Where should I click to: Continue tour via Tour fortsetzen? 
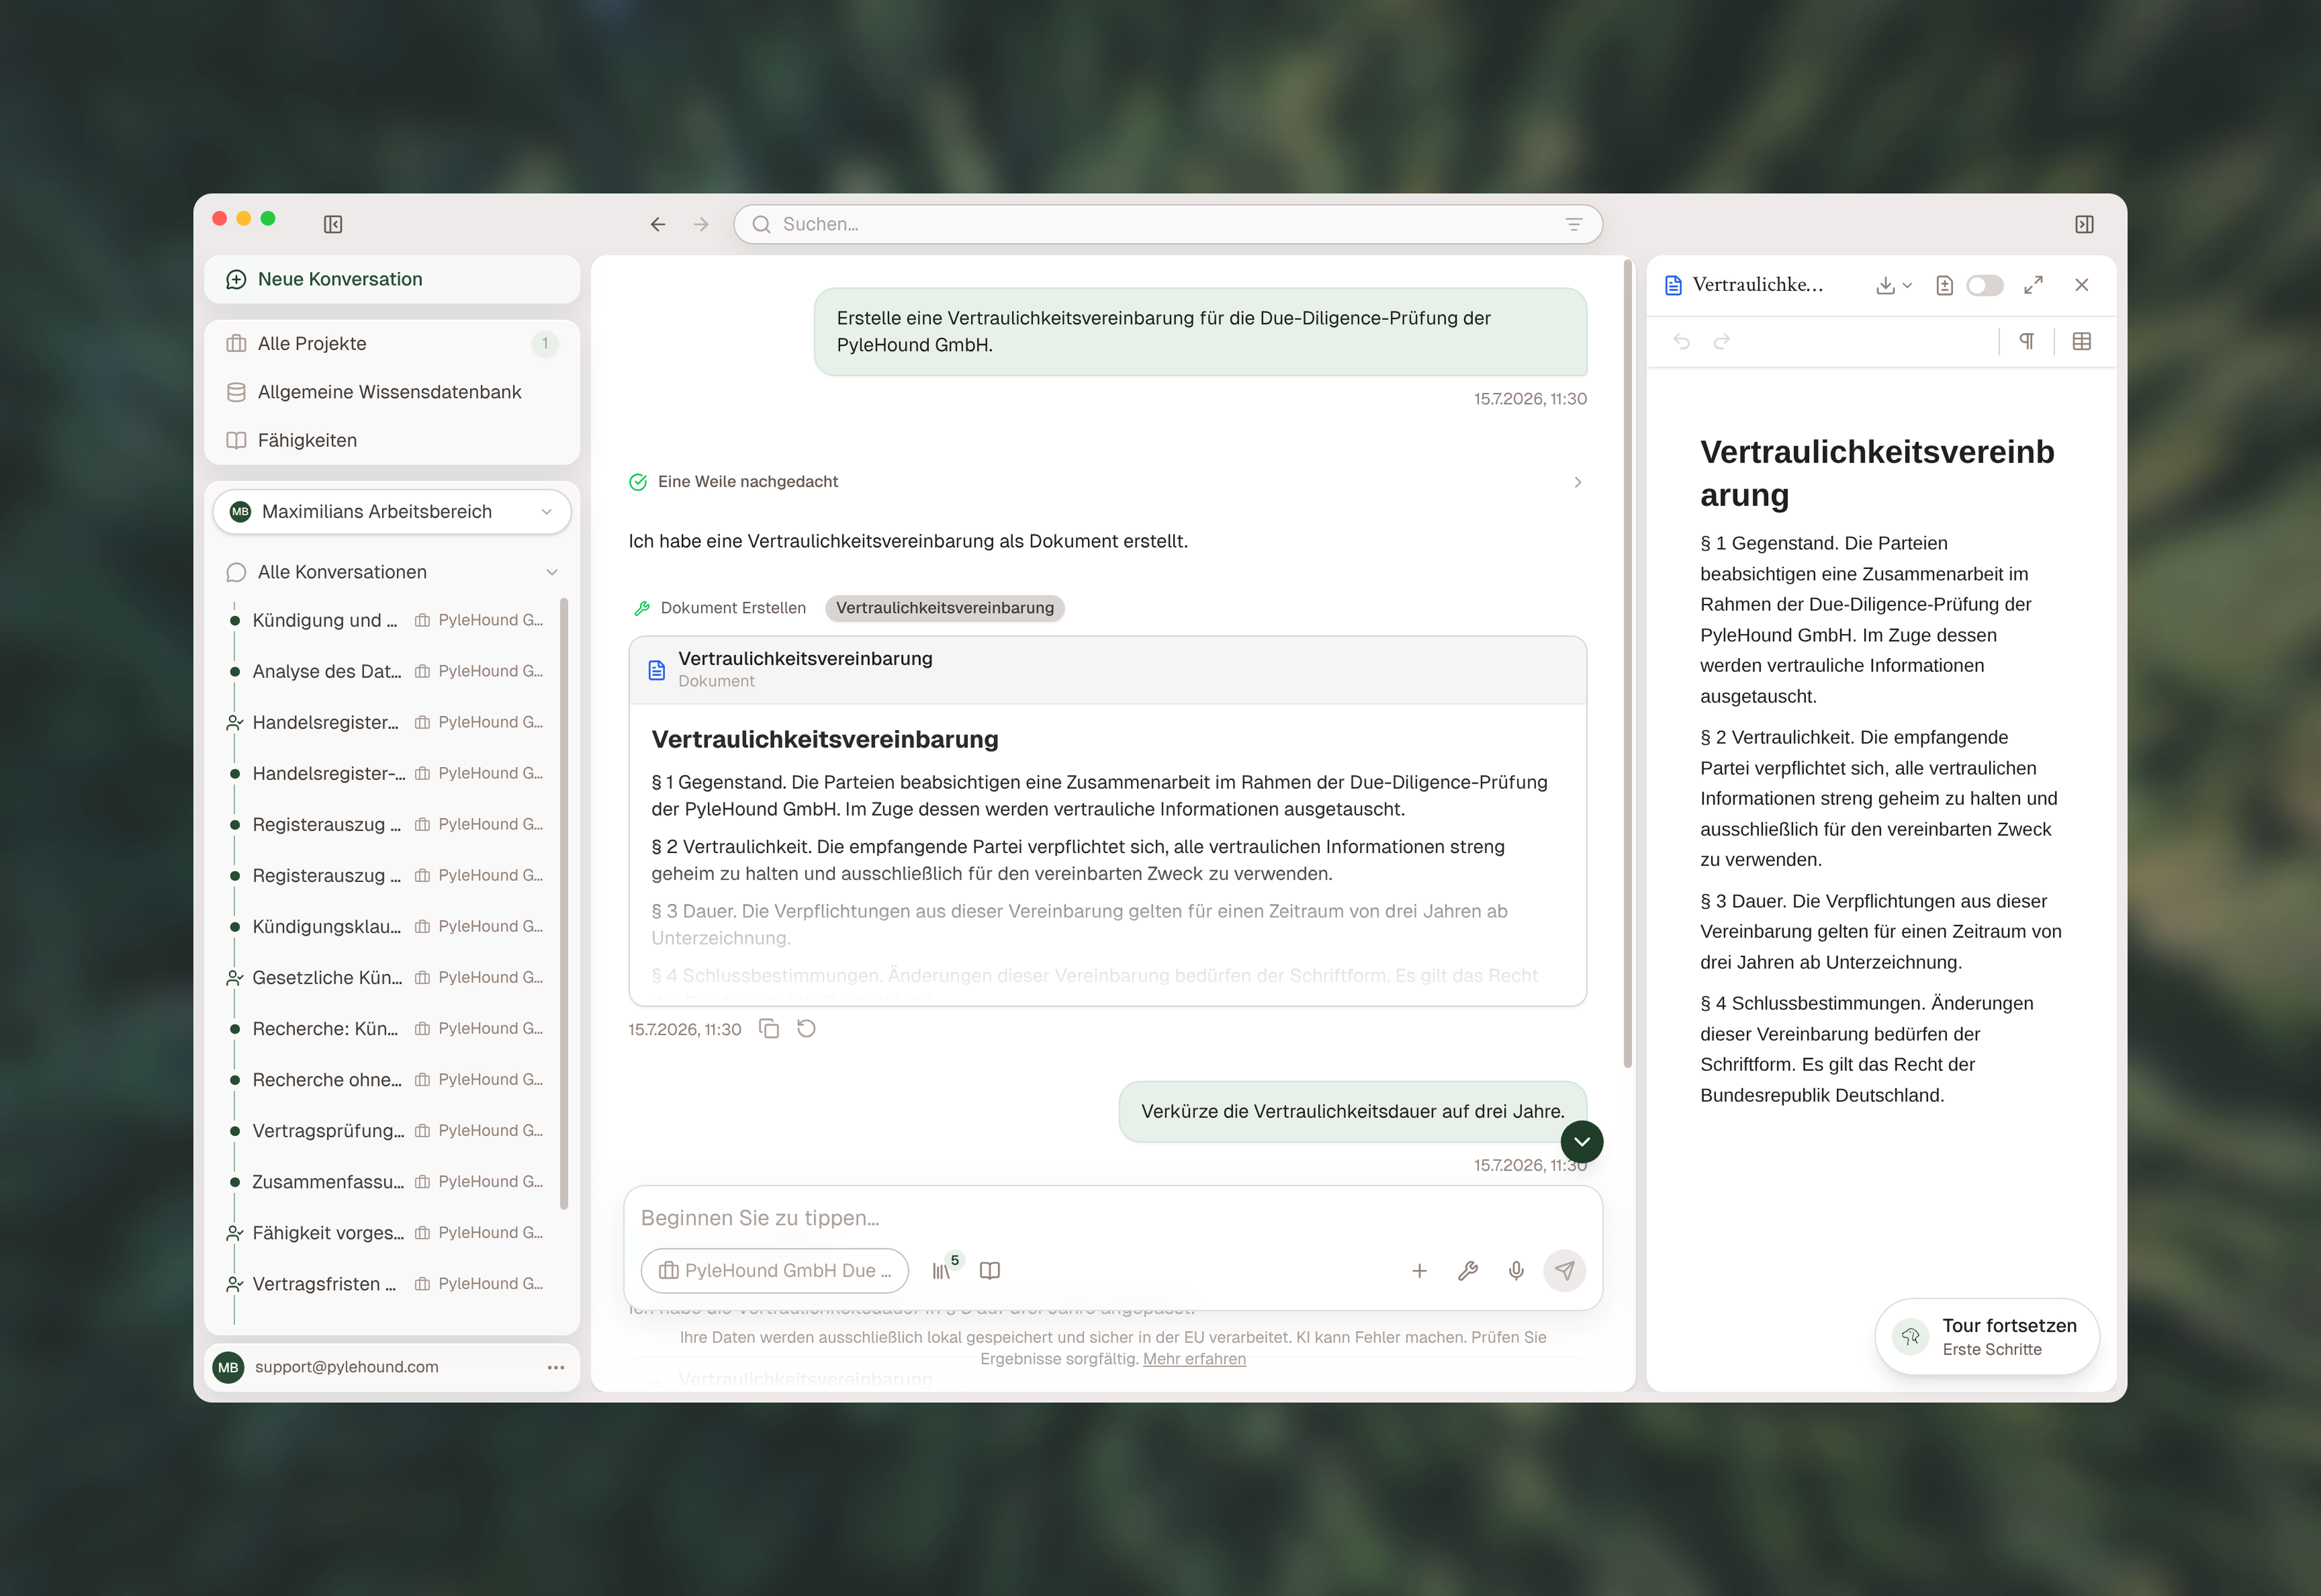1987,1337
